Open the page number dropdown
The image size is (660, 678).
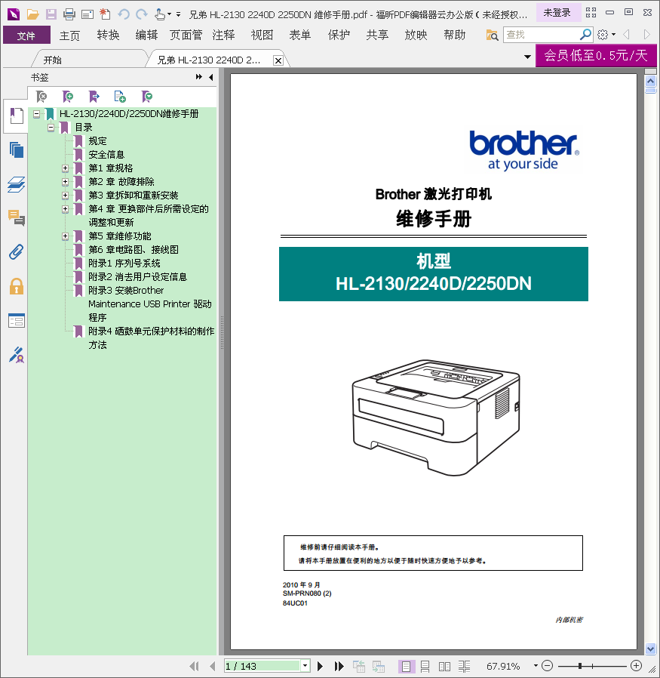[x=305, y=665]
